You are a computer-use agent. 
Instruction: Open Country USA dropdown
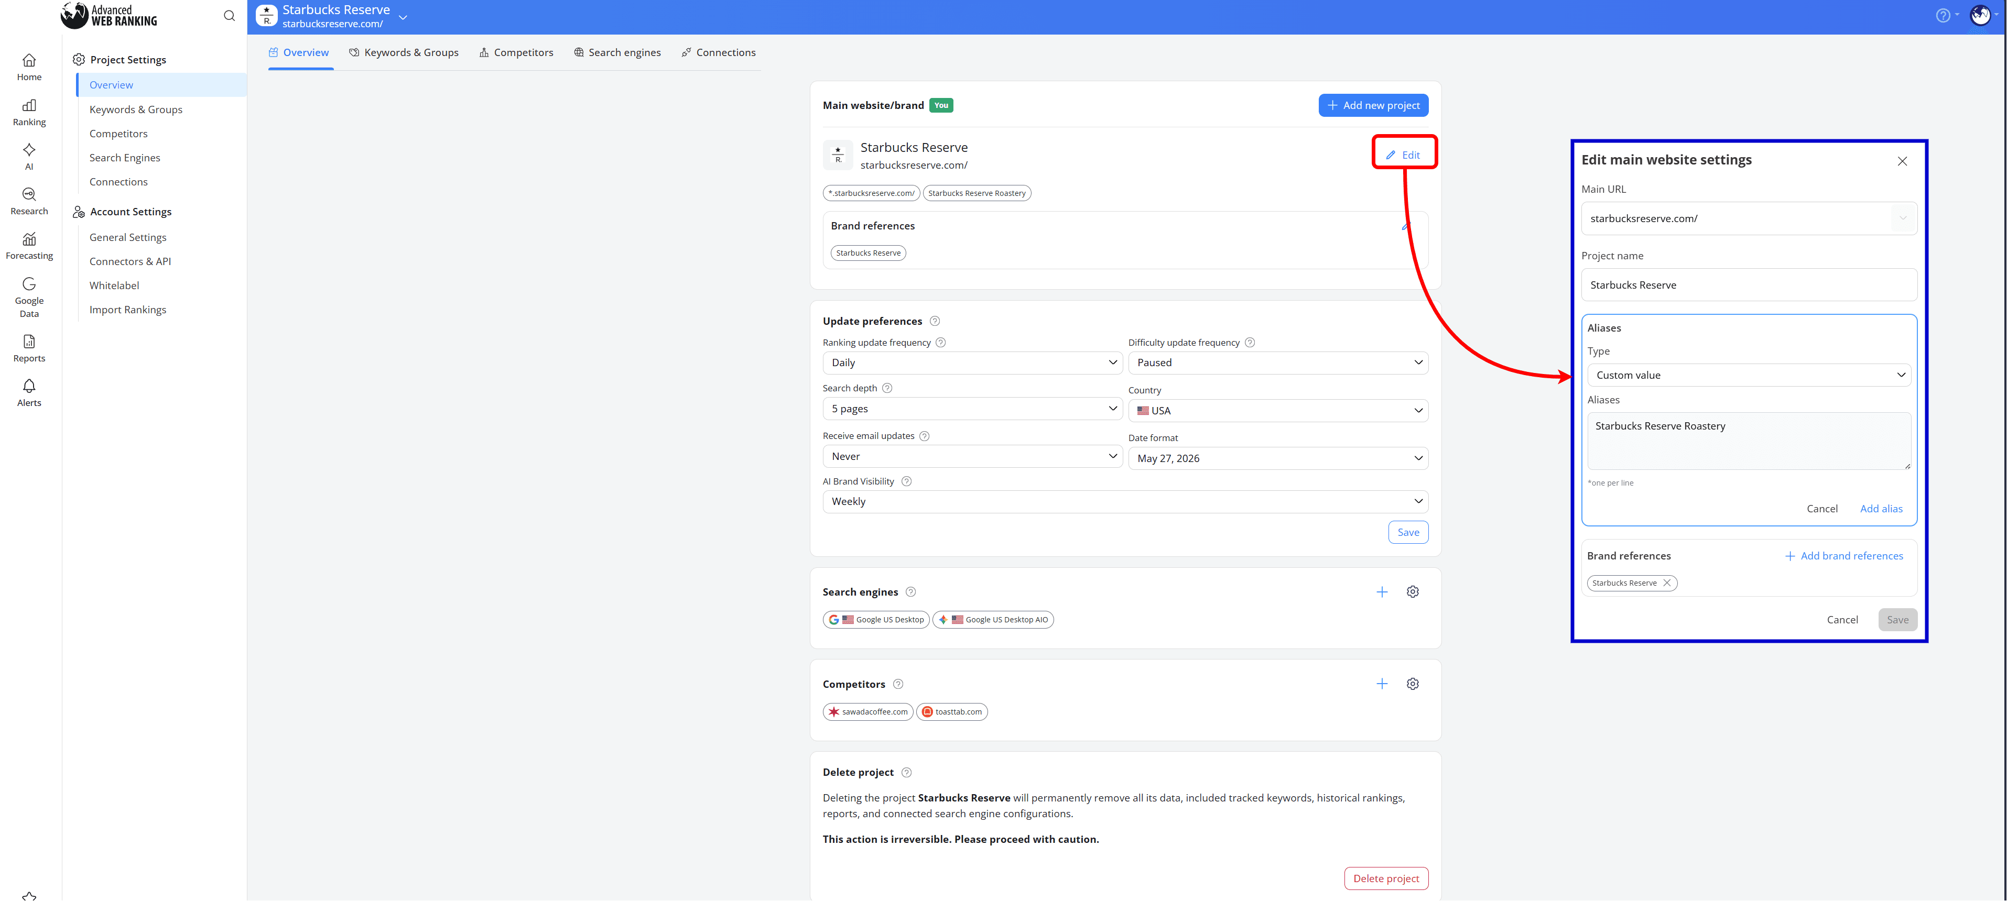[1278, 410]
